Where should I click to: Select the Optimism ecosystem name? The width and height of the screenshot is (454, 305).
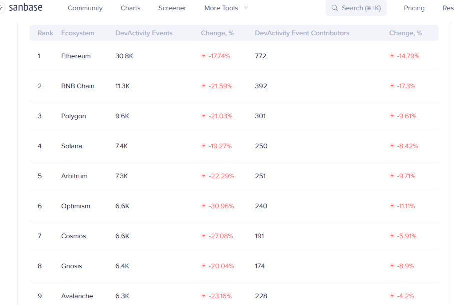pyautogui.click(x=76, y=206)
